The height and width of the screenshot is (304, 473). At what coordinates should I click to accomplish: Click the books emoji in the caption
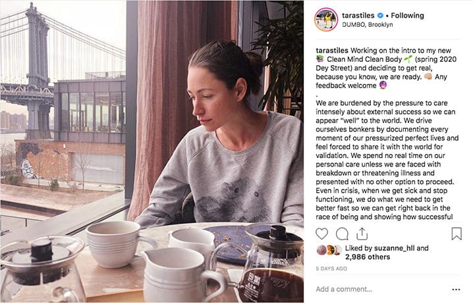pos(320,59)
